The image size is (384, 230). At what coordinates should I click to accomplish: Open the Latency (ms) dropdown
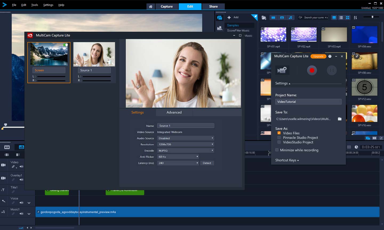point(178,163)
